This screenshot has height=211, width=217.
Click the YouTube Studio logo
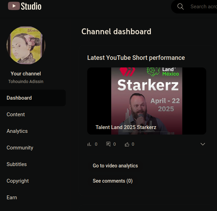[25, 6]
